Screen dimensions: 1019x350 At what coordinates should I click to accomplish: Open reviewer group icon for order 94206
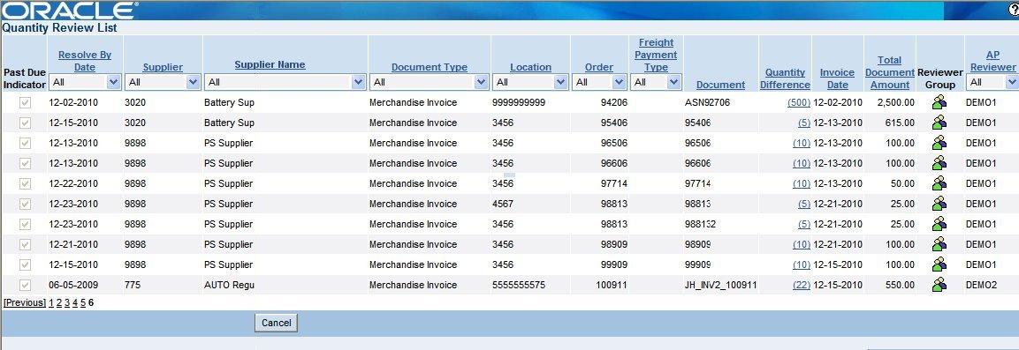click(939, 101)
